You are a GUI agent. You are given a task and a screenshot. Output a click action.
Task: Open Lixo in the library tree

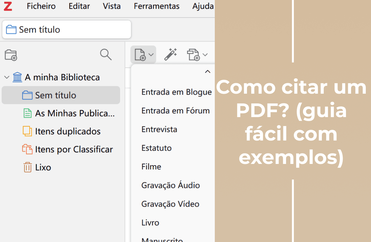click(43, 167)
